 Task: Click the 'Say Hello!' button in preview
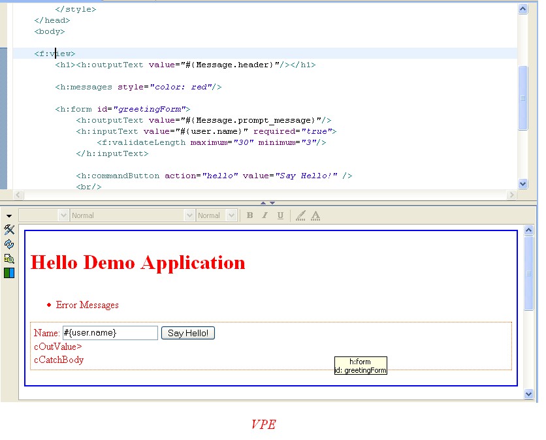[x=188, y=333]
